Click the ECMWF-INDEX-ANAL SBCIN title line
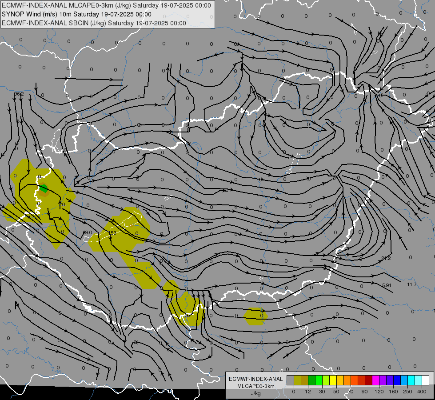The height and width of the screenshot is (400, 435). click(x=94, y=23)
